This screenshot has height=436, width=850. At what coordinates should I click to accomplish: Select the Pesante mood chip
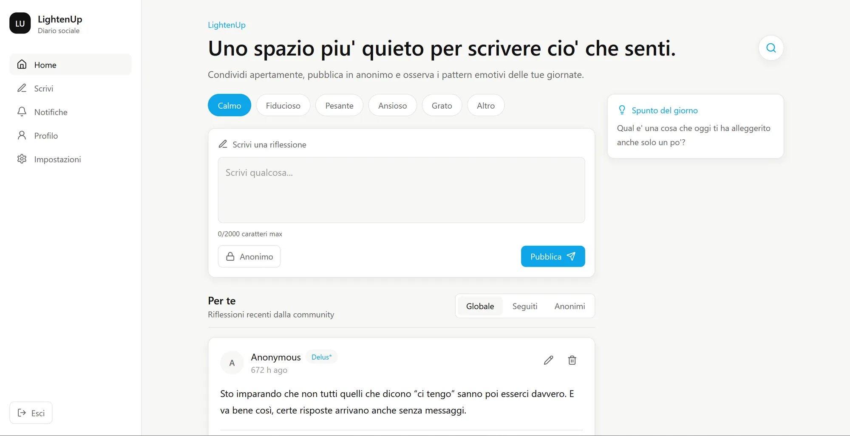[339, 105]
